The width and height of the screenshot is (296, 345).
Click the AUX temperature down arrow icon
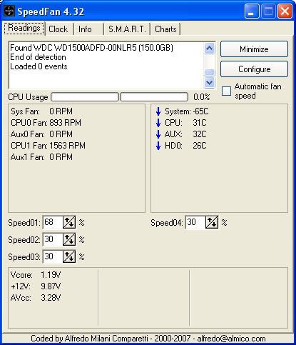pos(158,134)
